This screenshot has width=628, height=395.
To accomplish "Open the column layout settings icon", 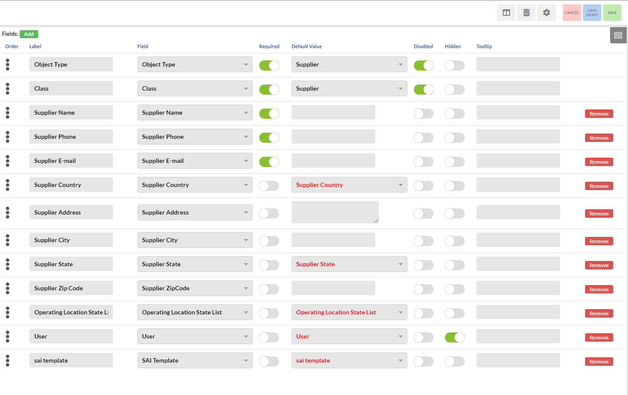I will pos(506,12).
